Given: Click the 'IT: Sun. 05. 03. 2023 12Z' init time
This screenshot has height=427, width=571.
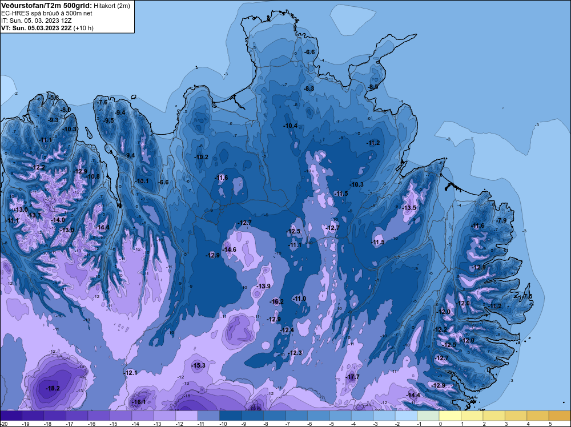Looking at the screenshot, I should tap(37, 21).
